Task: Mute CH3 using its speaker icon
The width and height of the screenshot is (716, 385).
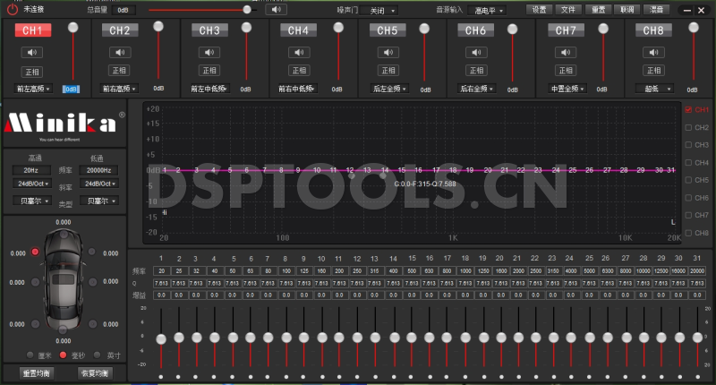Action: [x=209, y=53]
